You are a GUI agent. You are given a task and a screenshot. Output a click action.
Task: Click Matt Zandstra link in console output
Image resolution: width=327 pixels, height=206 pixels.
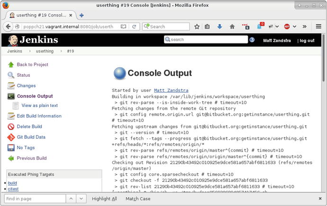[171, 90]
